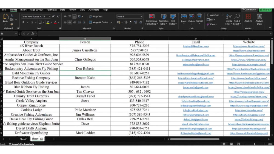Click Decrease Decimal icon
Image resolution: width=274 pixels, height=154 pixels.
[x=141, y=22]
